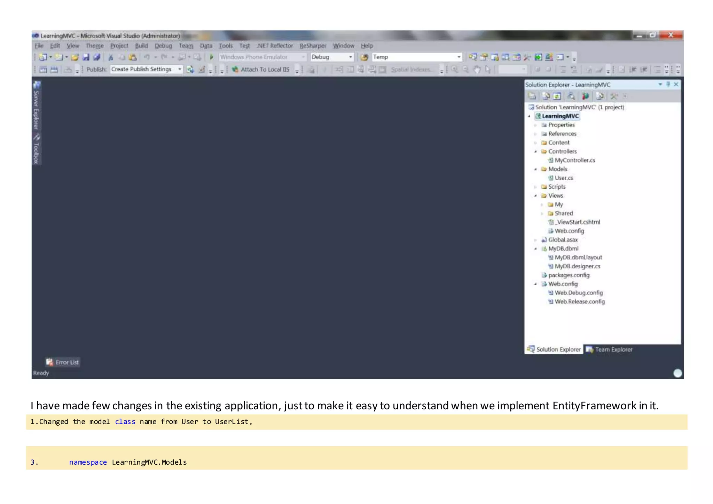Click the Refresh icon in Solution Explorer
The image size is (713, 504).
557,96
